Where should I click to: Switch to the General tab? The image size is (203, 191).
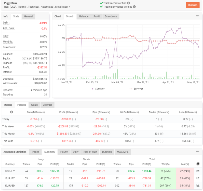[29, 17]
